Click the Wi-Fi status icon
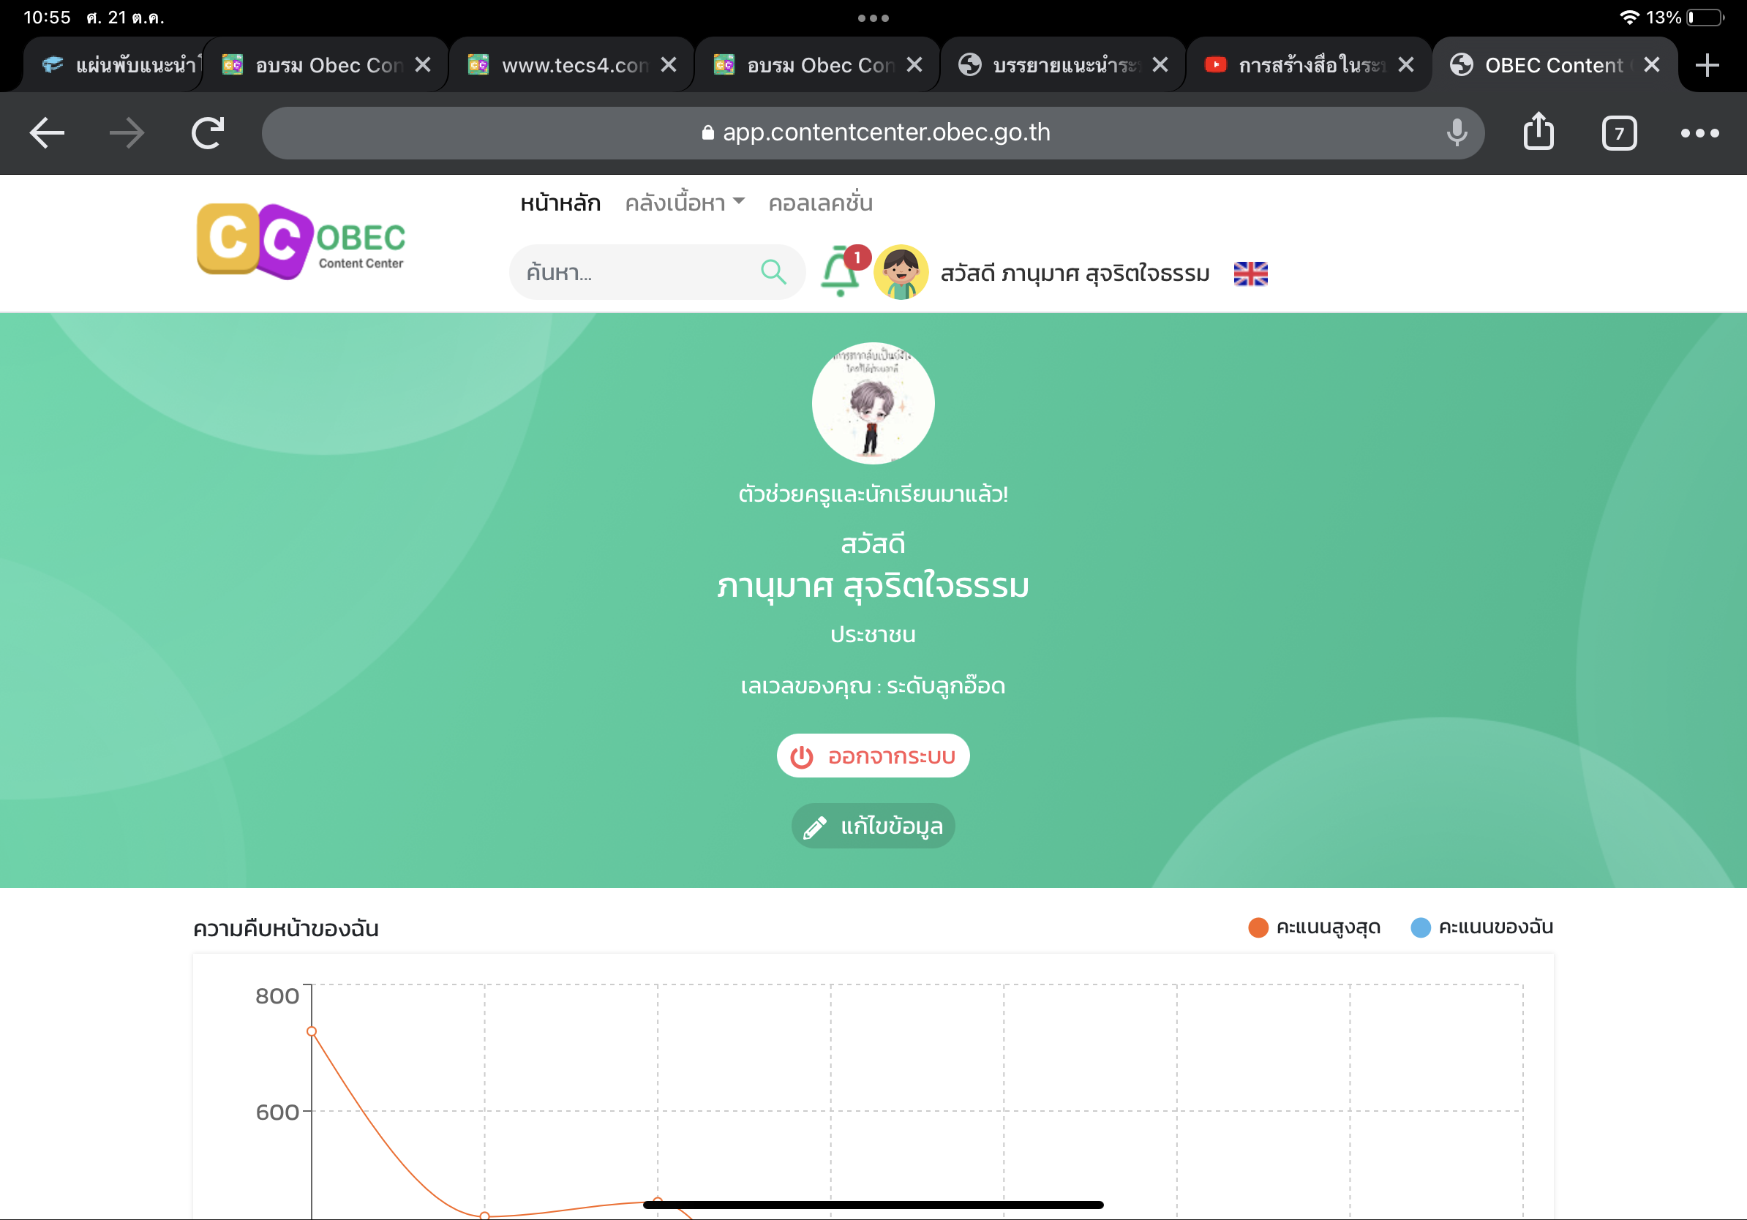The width and height of the screenshot is (1747, 1220). pyautogui.click(x=1628, y=17)
